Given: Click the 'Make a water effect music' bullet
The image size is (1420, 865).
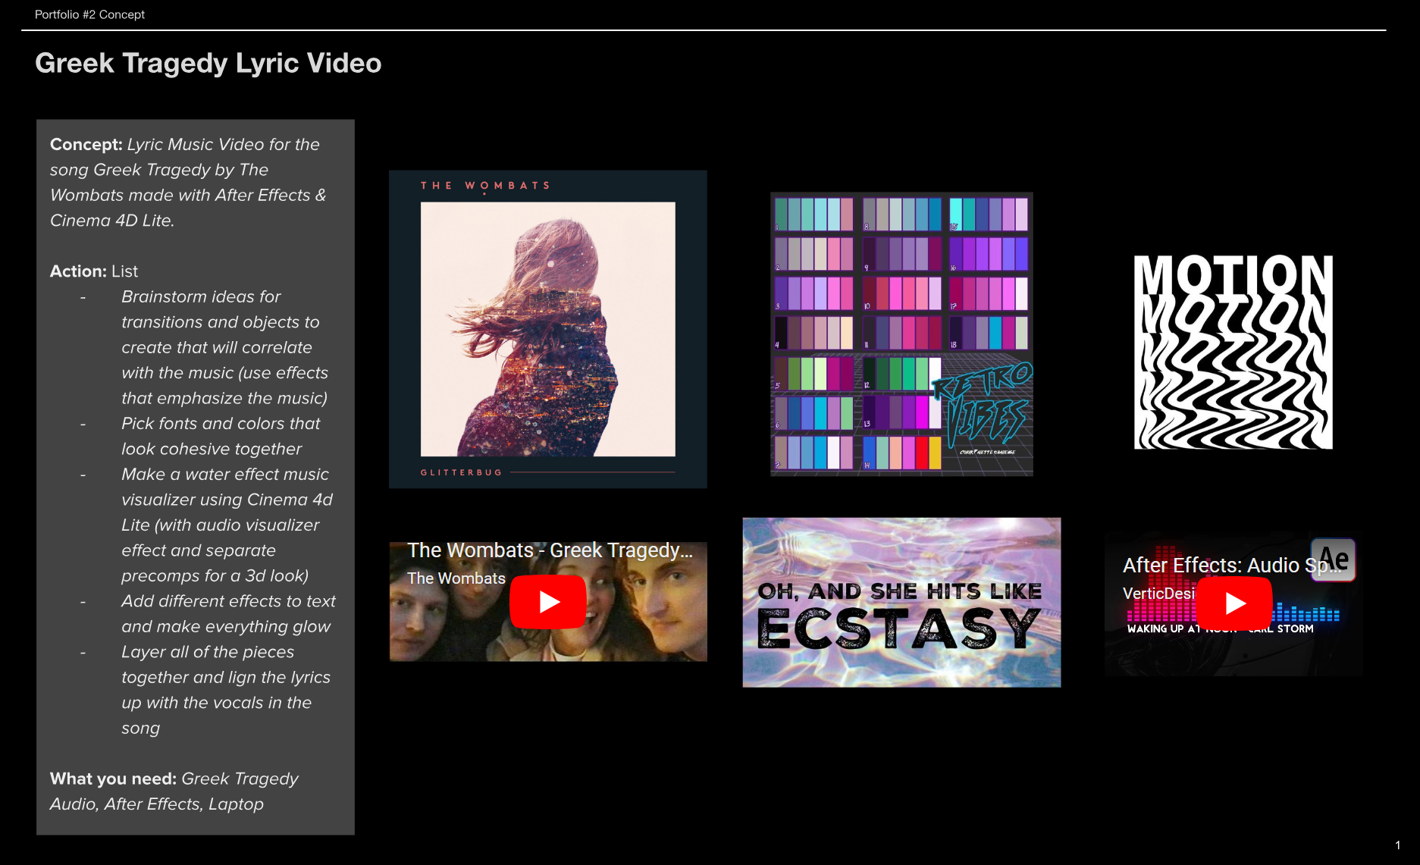Looking at the screenshot, I should click(225, 474).
